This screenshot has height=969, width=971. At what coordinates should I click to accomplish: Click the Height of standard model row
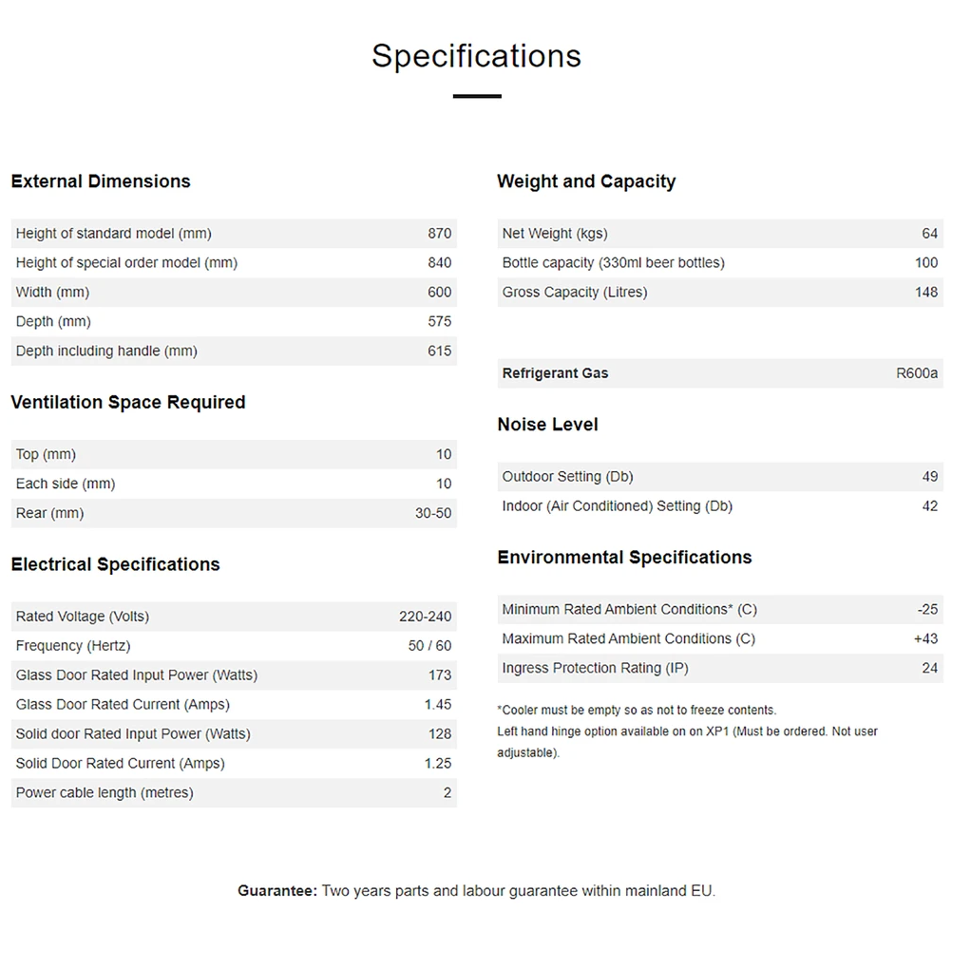click(233, 234)
